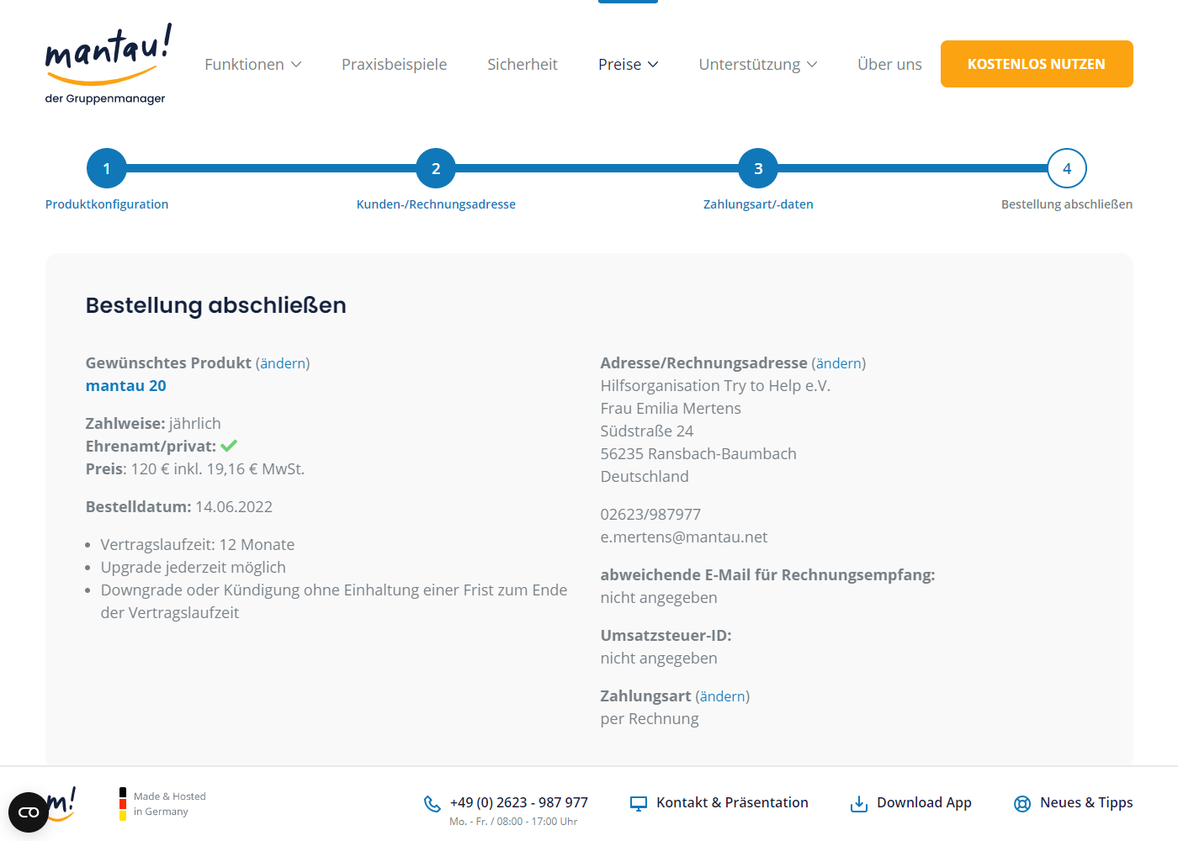Image resolution: width=1178 pixels, height=841 pixels.
Task: Change the Zahlungsart via ändern
Action: pos(723,696)
